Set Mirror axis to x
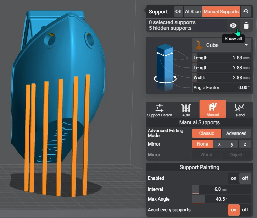Screen dimensions: 257x218 pyautogui.click(x=219, y=144)
